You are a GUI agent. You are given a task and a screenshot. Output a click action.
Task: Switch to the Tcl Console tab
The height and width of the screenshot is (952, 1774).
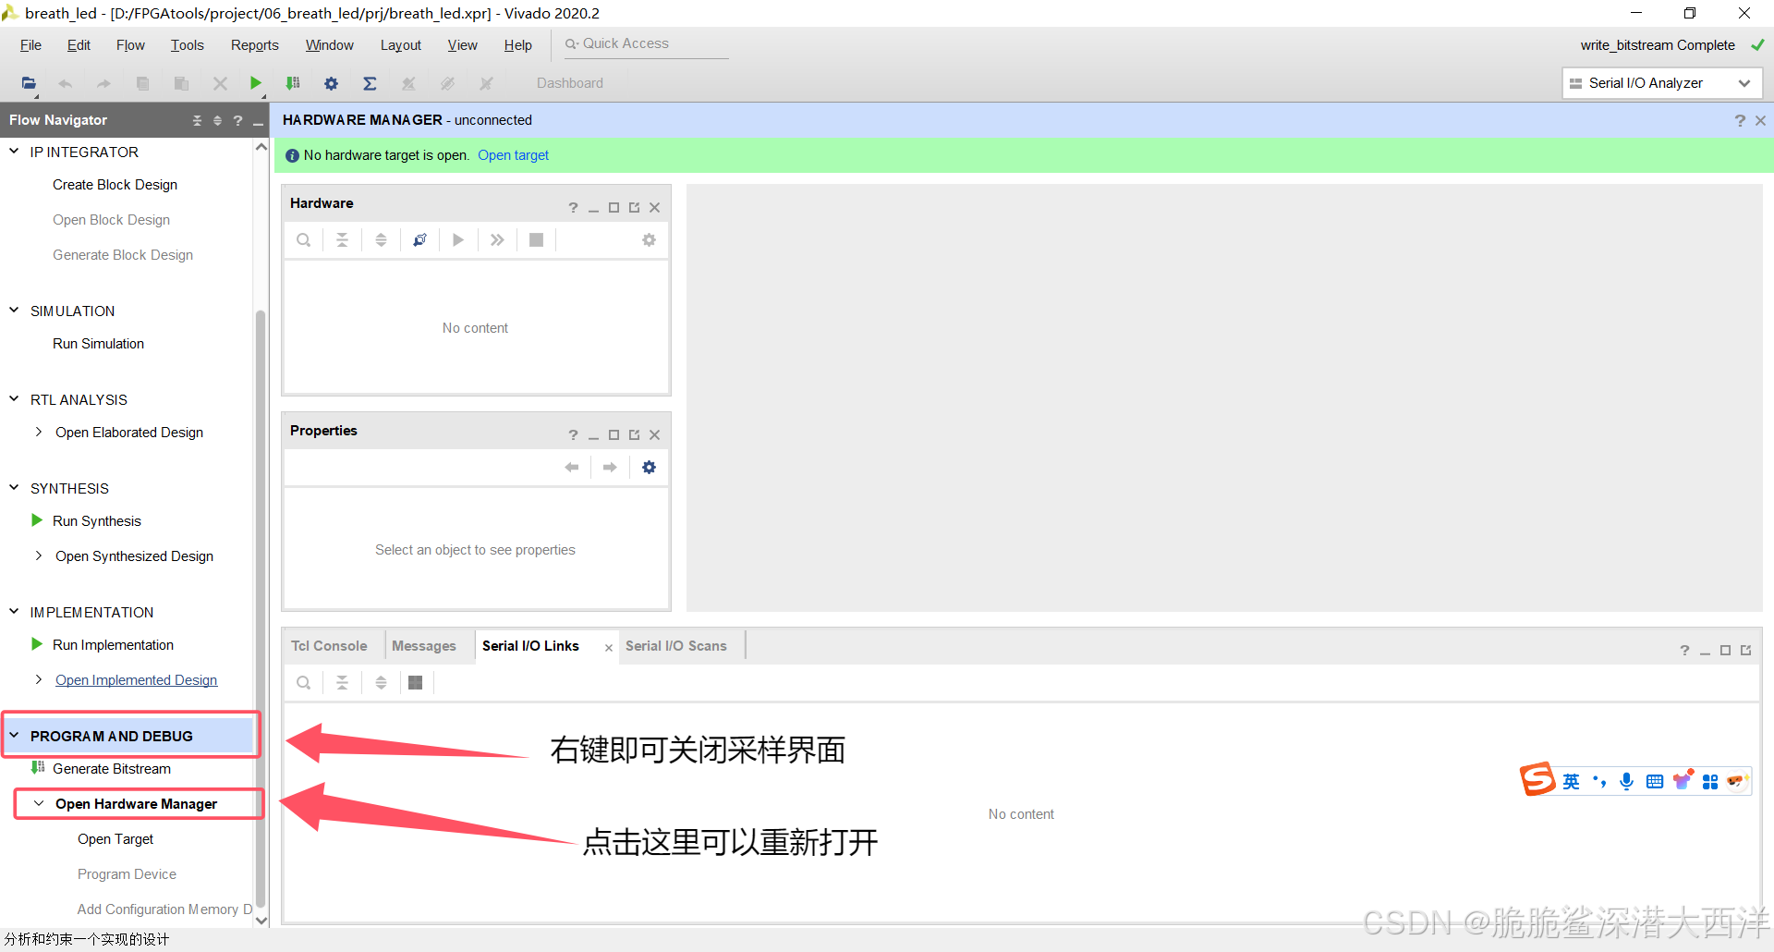(x=329, y=646)
